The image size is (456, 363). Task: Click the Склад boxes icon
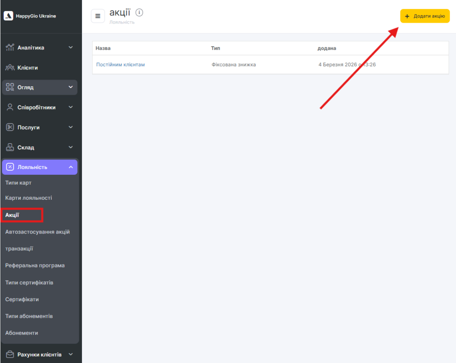click(10, 147)
